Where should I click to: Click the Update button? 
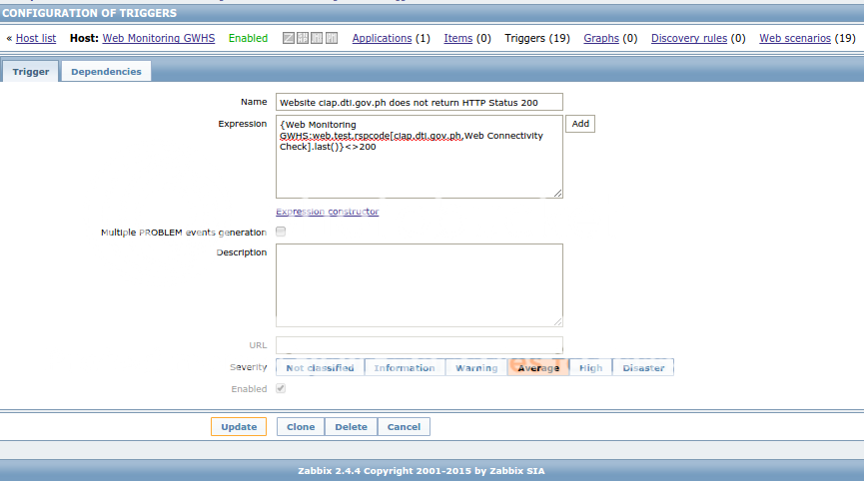tap(239, 427)
